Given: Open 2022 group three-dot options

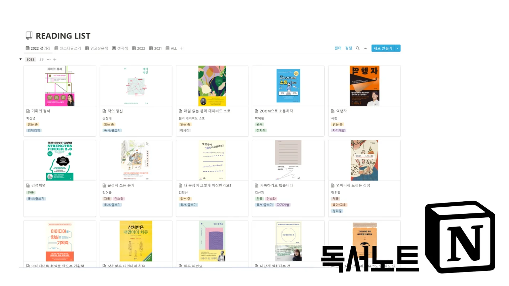Looking at the screenshot, I should click(49, 59).
